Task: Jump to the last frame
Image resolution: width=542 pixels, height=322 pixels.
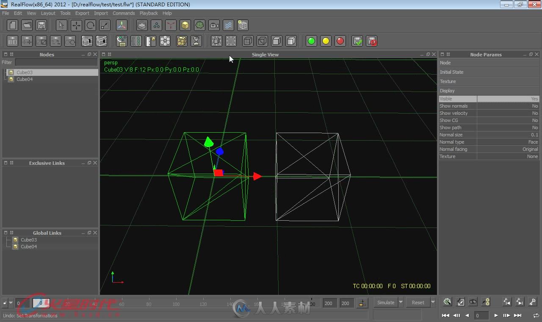Action: click(517, 315)
